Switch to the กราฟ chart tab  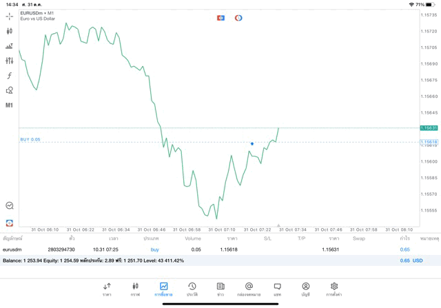(135, 289)
